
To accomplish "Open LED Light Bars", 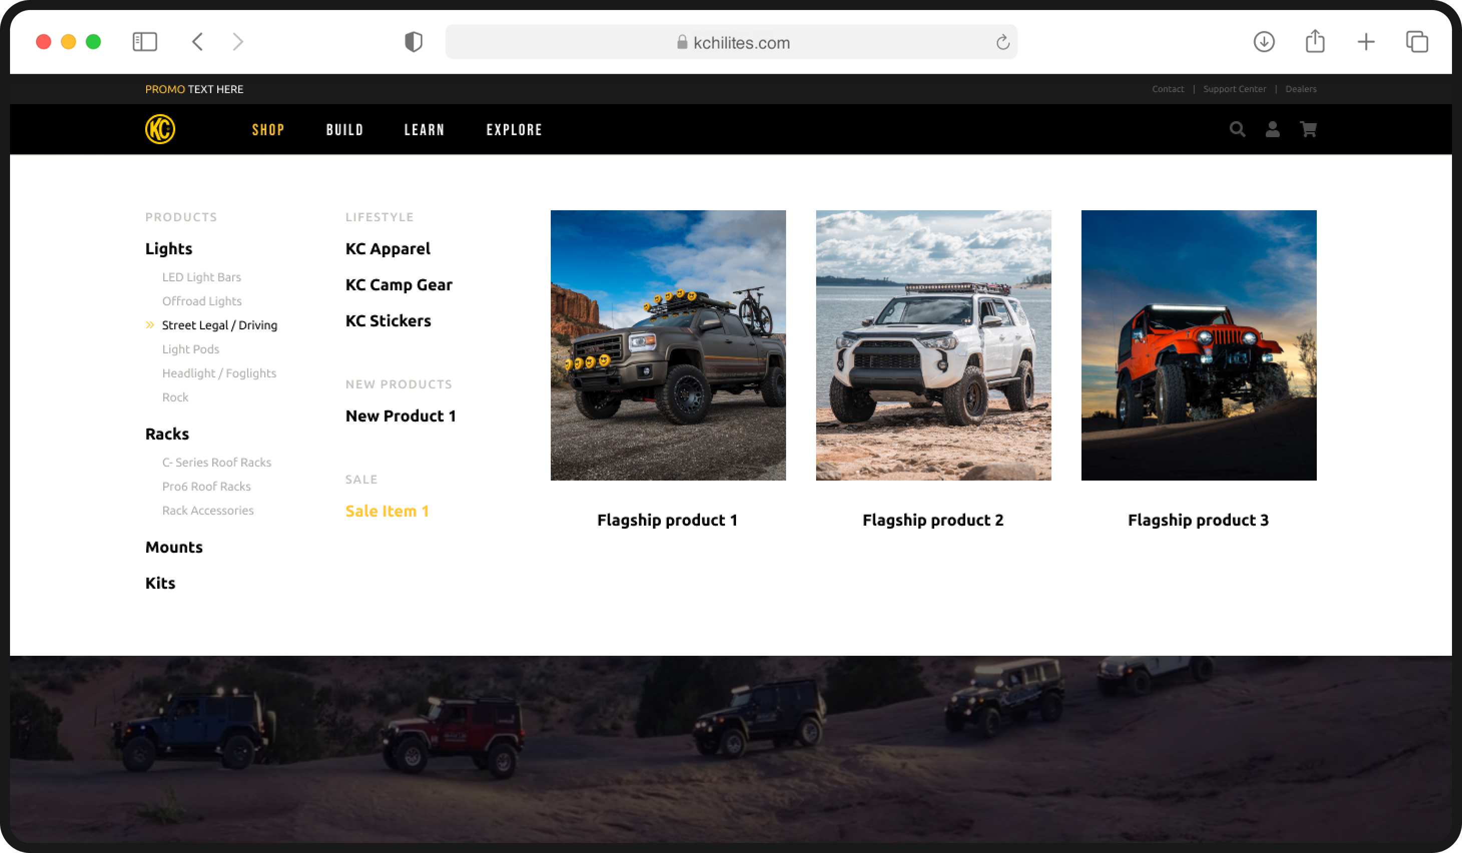I will coord(201,277).
